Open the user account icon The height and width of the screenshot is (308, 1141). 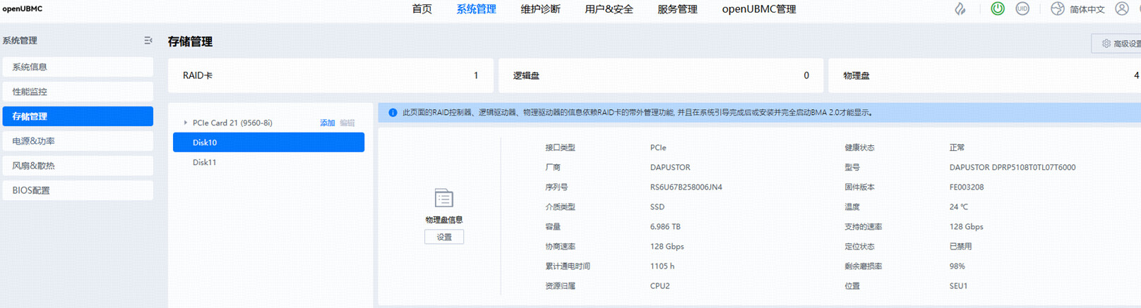coord(1122,9)
